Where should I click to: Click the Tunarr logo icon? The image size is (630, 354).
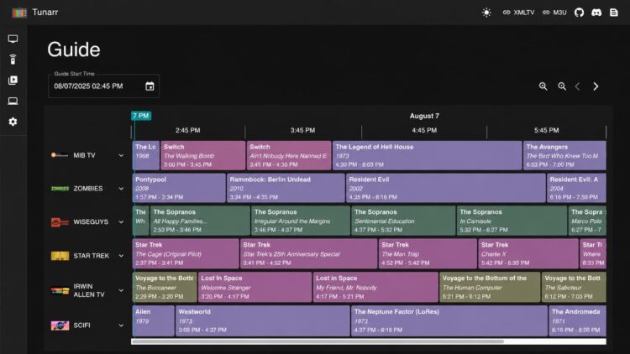(x=18, y=13)
